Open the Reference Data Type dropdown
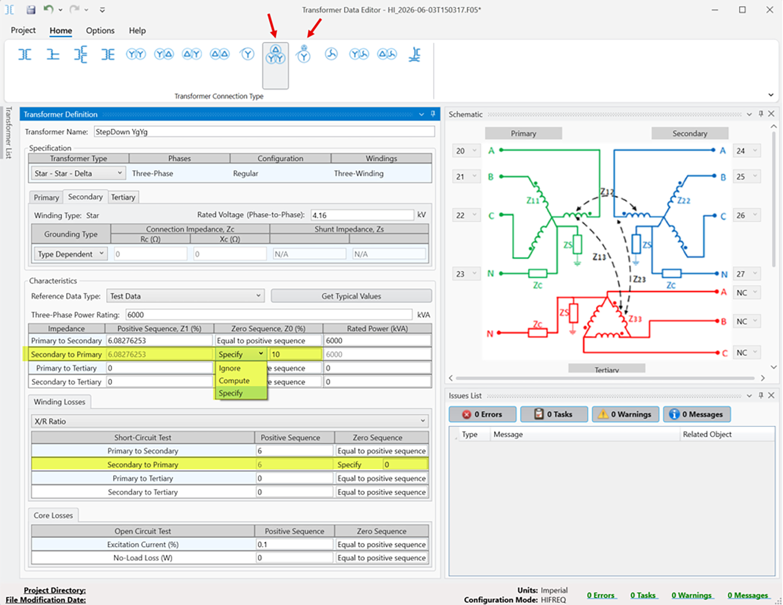The image size is (783, 605). coord(185,296)
